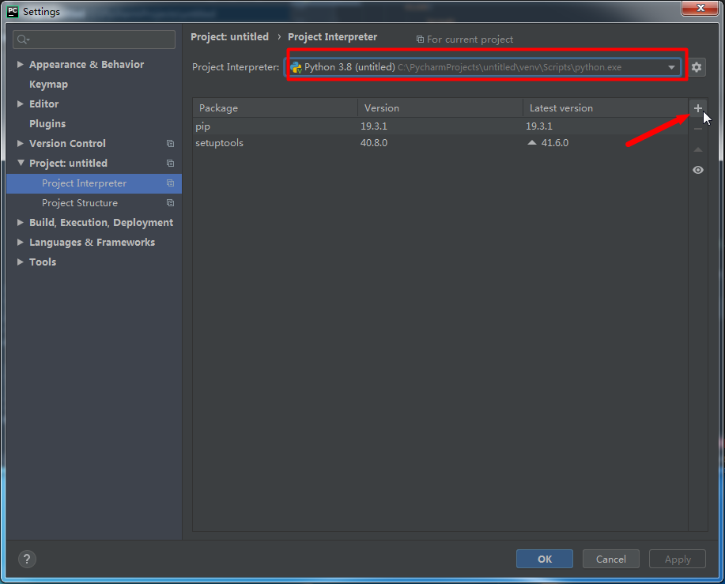The width and height of the screenshot is (725, 584).
Task: Close the Settings dialog window
Action: point(700,8)
